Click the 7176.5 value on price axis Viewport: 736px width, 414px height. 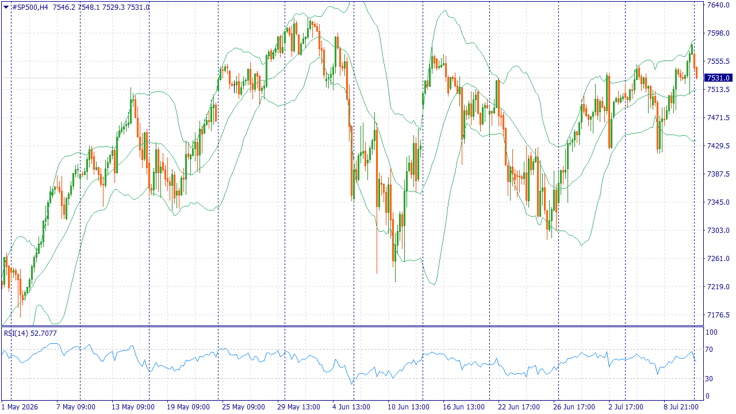[718, 315]
